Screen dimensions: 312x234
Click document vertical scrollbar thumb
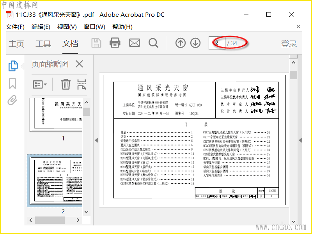click(x=294, y=75)
